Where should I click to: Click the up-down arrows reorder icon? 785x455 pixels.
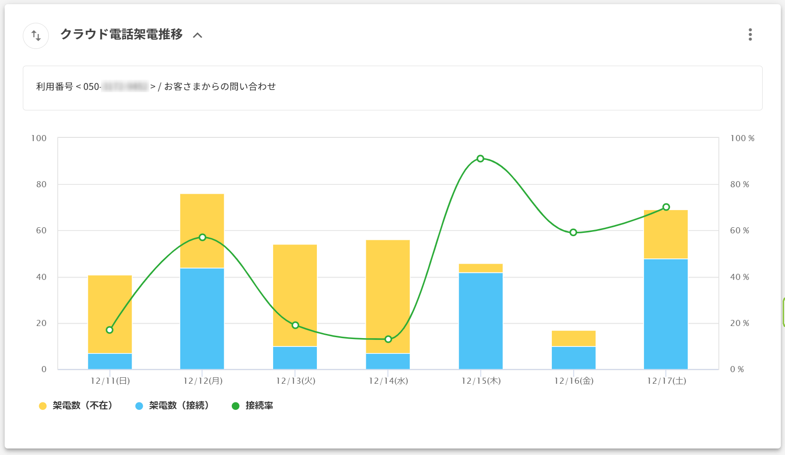coord(36,36)
